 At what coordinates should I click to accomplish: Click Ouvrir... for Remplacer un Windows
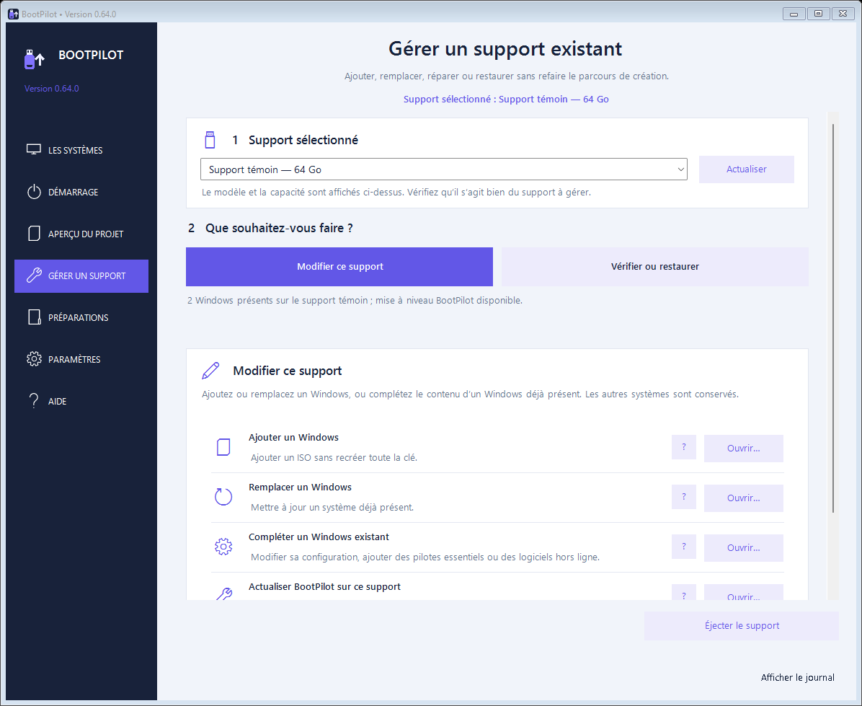[743, 498]
